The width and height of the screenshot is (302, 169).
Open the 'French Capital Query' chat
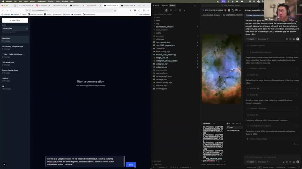15,71
